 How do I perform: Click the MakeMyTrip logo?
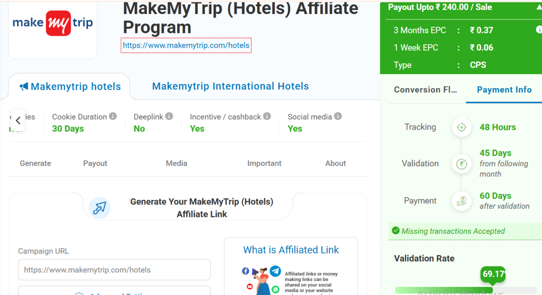(x=53, y=23)
